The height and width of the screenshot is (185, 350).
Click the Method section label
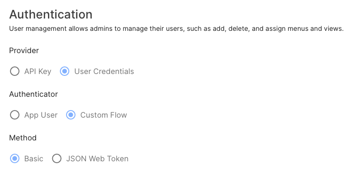(x=23, y=138)
